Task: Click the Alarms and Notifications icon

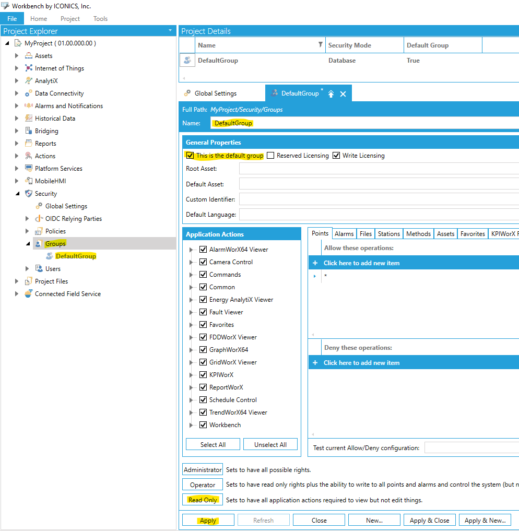Action: coord(29,106)
